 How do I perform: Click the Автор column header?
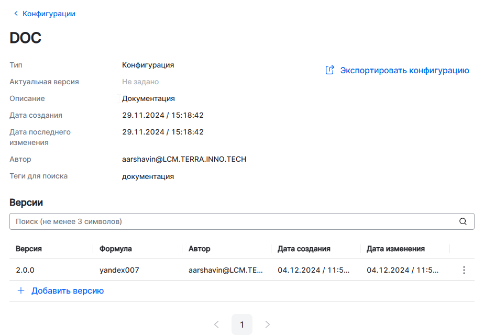pos(200,249)
